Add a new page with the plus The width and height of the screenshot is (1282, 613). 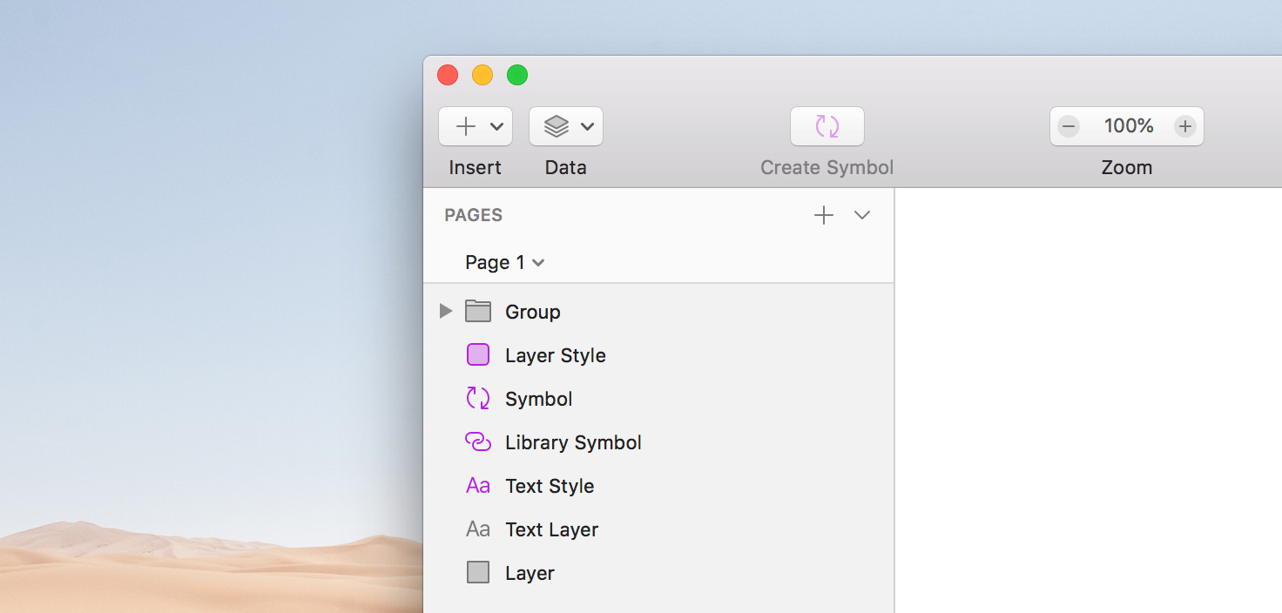tap(823, 215)
